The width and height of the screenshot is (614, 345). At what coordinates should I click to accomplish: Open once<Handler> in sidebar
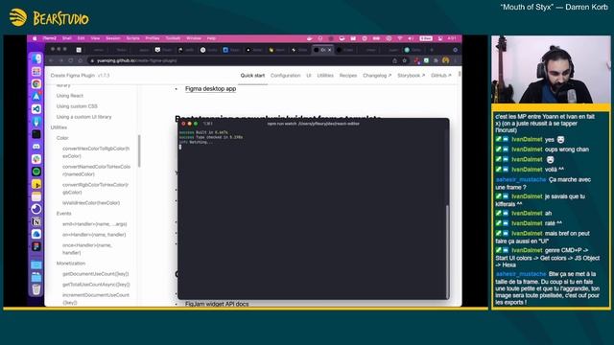tap(87, 249)
